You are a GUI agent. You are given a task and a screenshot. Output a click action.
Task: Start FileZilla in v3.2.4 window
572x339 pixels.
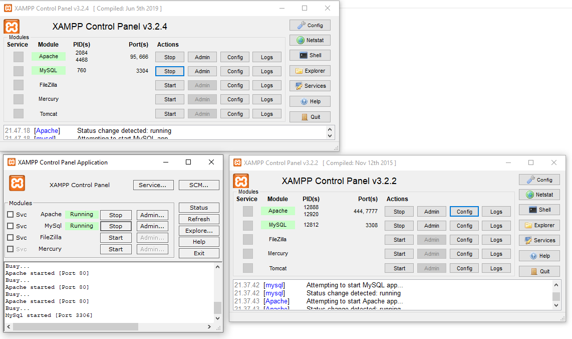(x=170, y=85)
